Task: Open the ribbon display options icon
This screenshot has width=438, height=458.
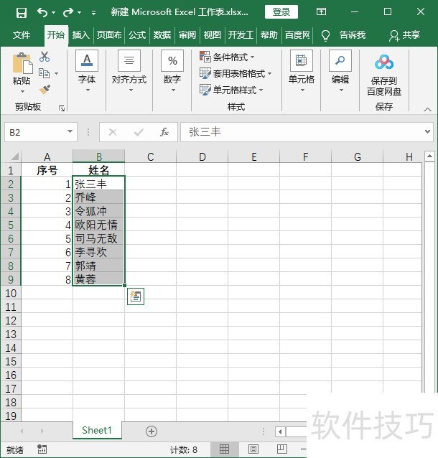Action: click(321, 11)
